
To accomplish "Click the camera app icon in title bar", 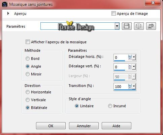I will tap(5, 4).
